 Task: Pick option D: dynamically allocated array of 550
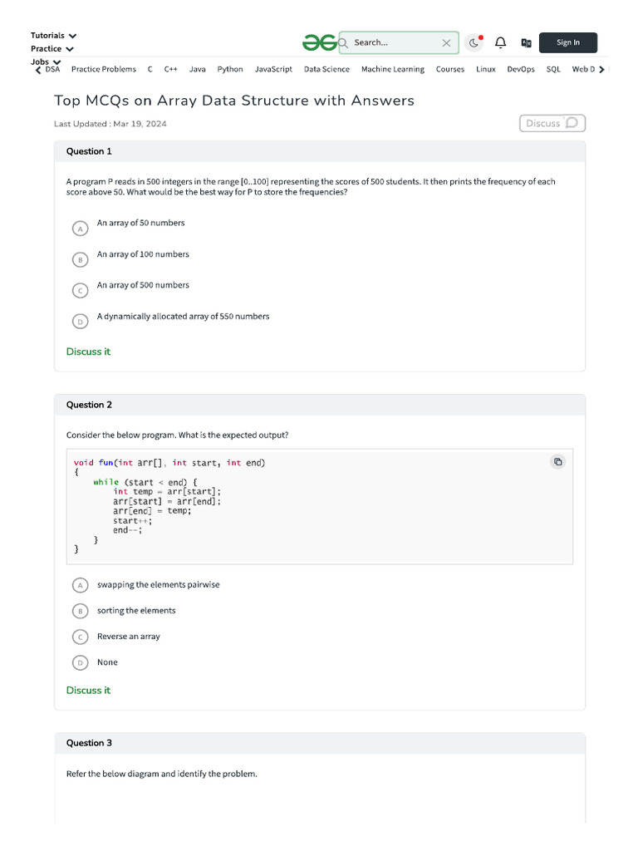coord(80,321)
